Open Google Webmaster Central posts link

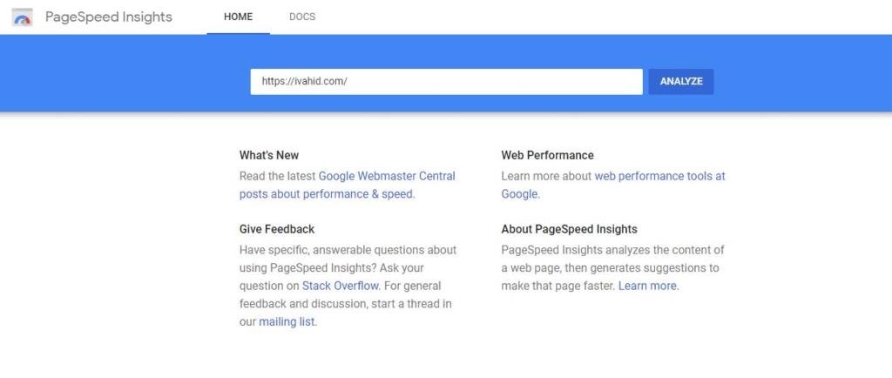(x=387, y=176)
